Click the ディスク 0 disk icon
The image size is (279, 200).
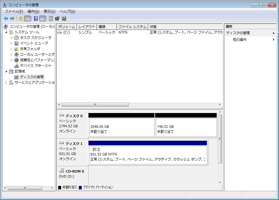coord(62,115)
